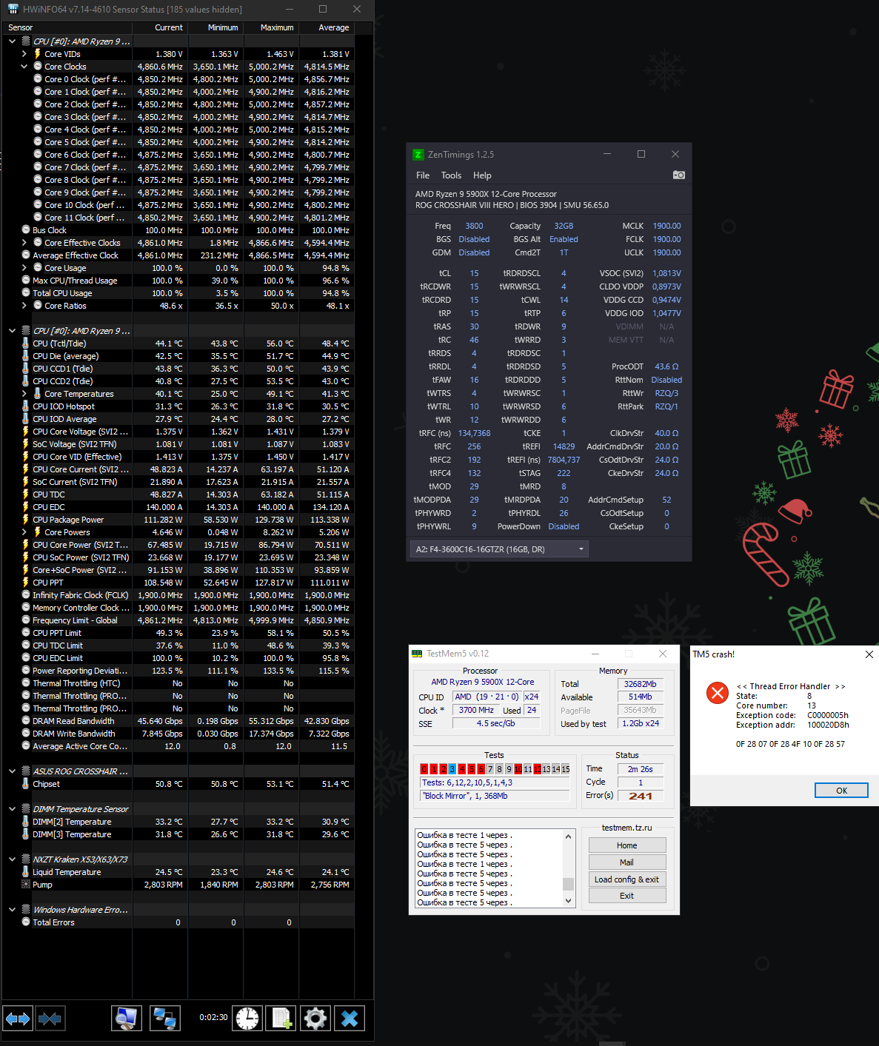
Task: Click the icon beside Thermal Throttling (HTC)
Action: pos(25,683)
